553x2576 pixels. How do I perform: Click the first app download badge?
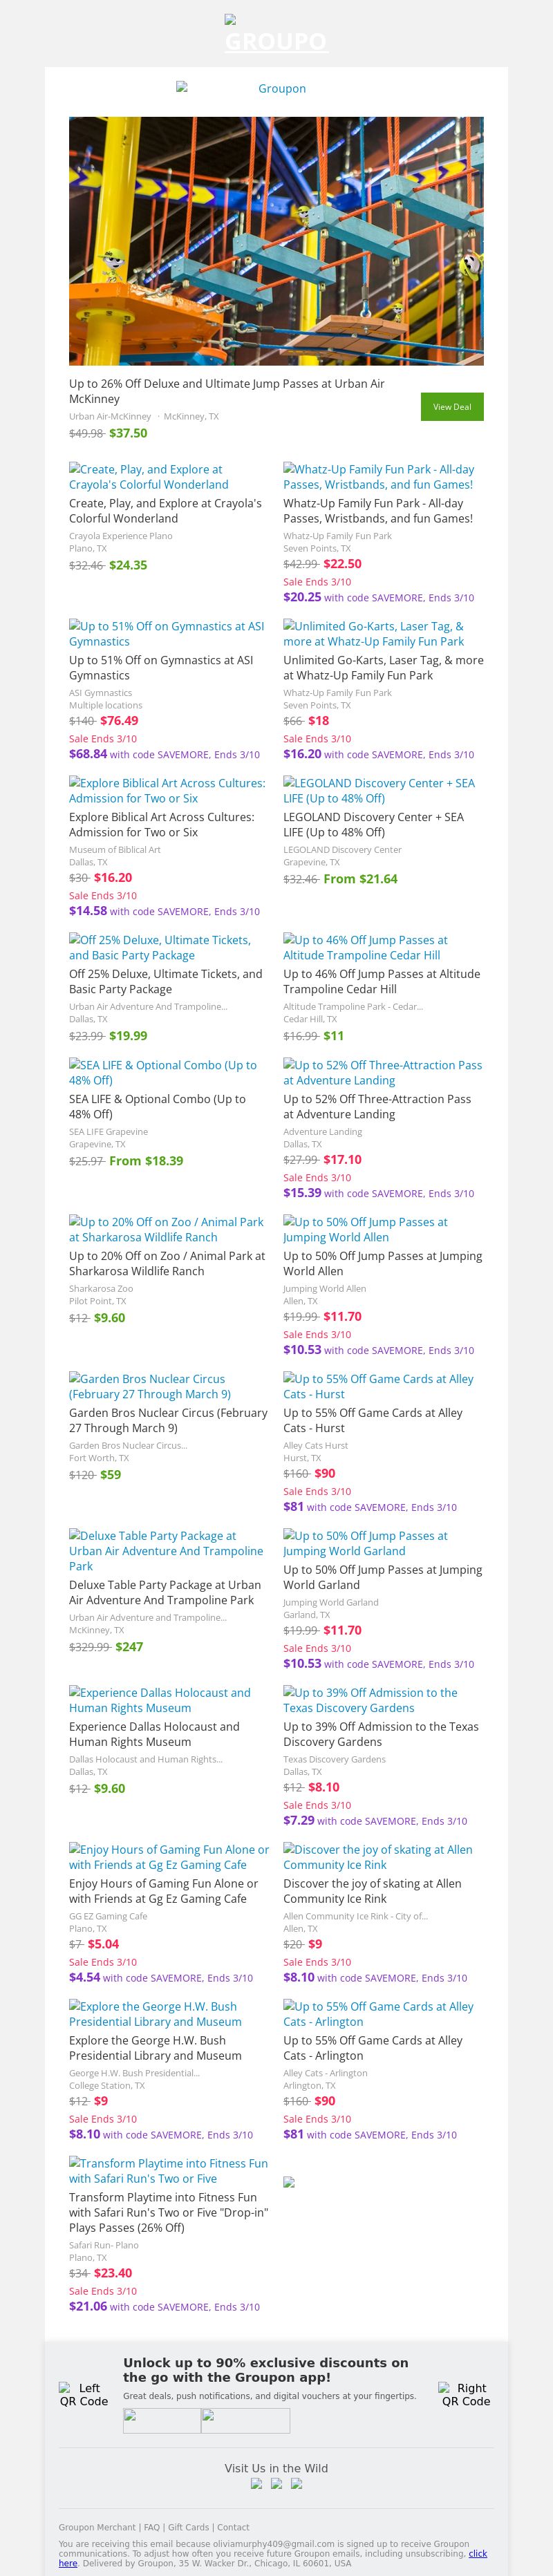[162, 2420]
